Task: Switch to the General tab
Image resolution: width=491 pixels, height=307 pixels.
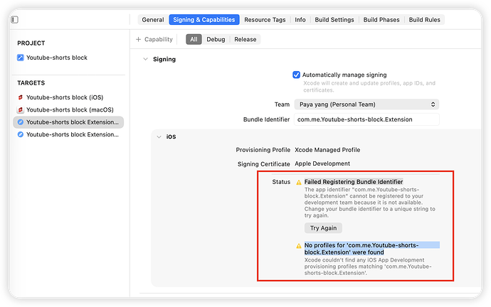Action: pos(153,20)
